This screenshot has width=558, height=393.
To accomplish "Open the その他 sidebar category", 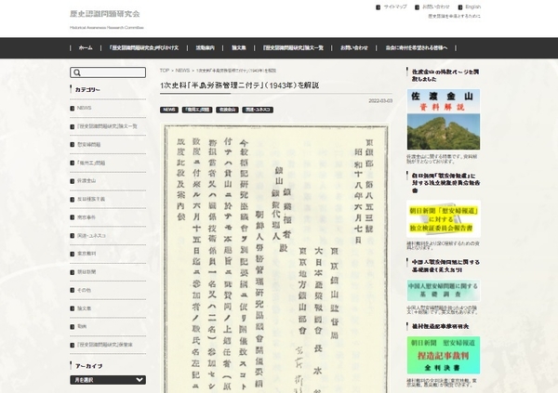I will (x=84, y=290).
